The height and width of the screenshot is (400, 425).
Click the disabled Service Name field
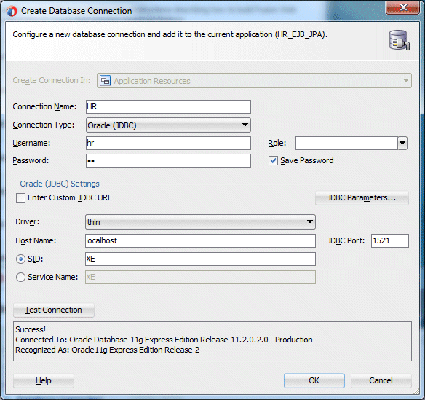click(x=200, y=278)
